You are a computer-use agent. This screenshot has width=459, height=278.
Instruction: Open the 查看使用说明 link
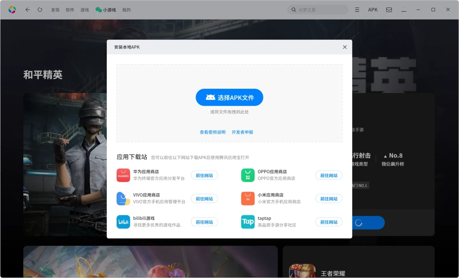(x=212, y=132)
